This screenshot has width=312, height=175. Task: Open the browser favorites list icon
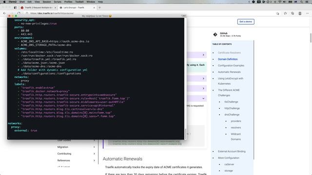(x=285, y=13)
